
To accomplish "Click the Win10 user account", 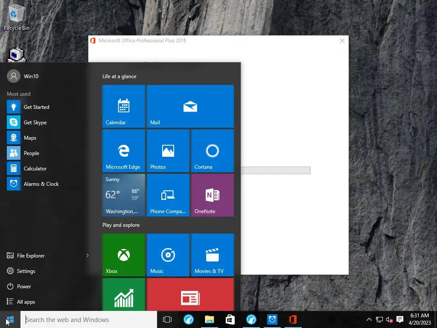I will (x=23, y=76).
